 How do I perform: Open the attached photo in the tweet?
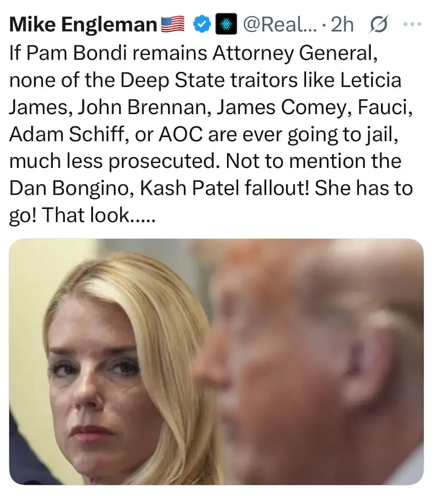[216, 362]
